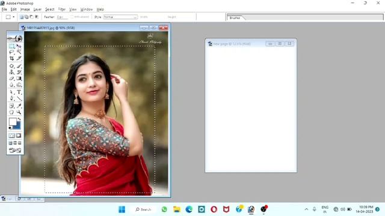Click the blue background color swatch
This screenshot has height=216, width=385.
(x=17, y=127)
